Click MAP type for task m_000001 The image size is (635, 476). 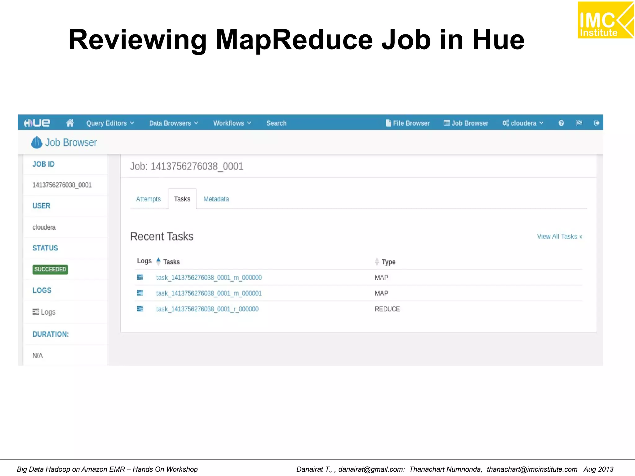click(x=381, y=293)
